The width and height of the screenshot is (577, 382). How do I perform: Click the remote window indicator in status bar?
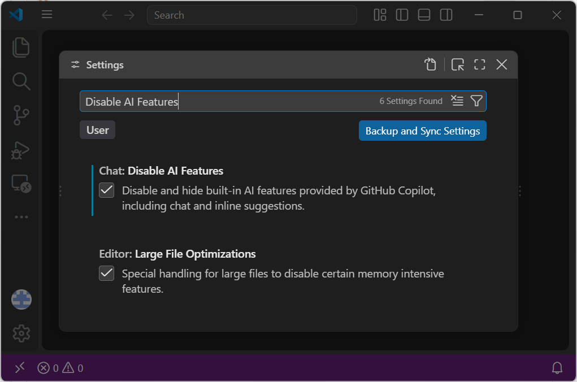pos(20,368)
